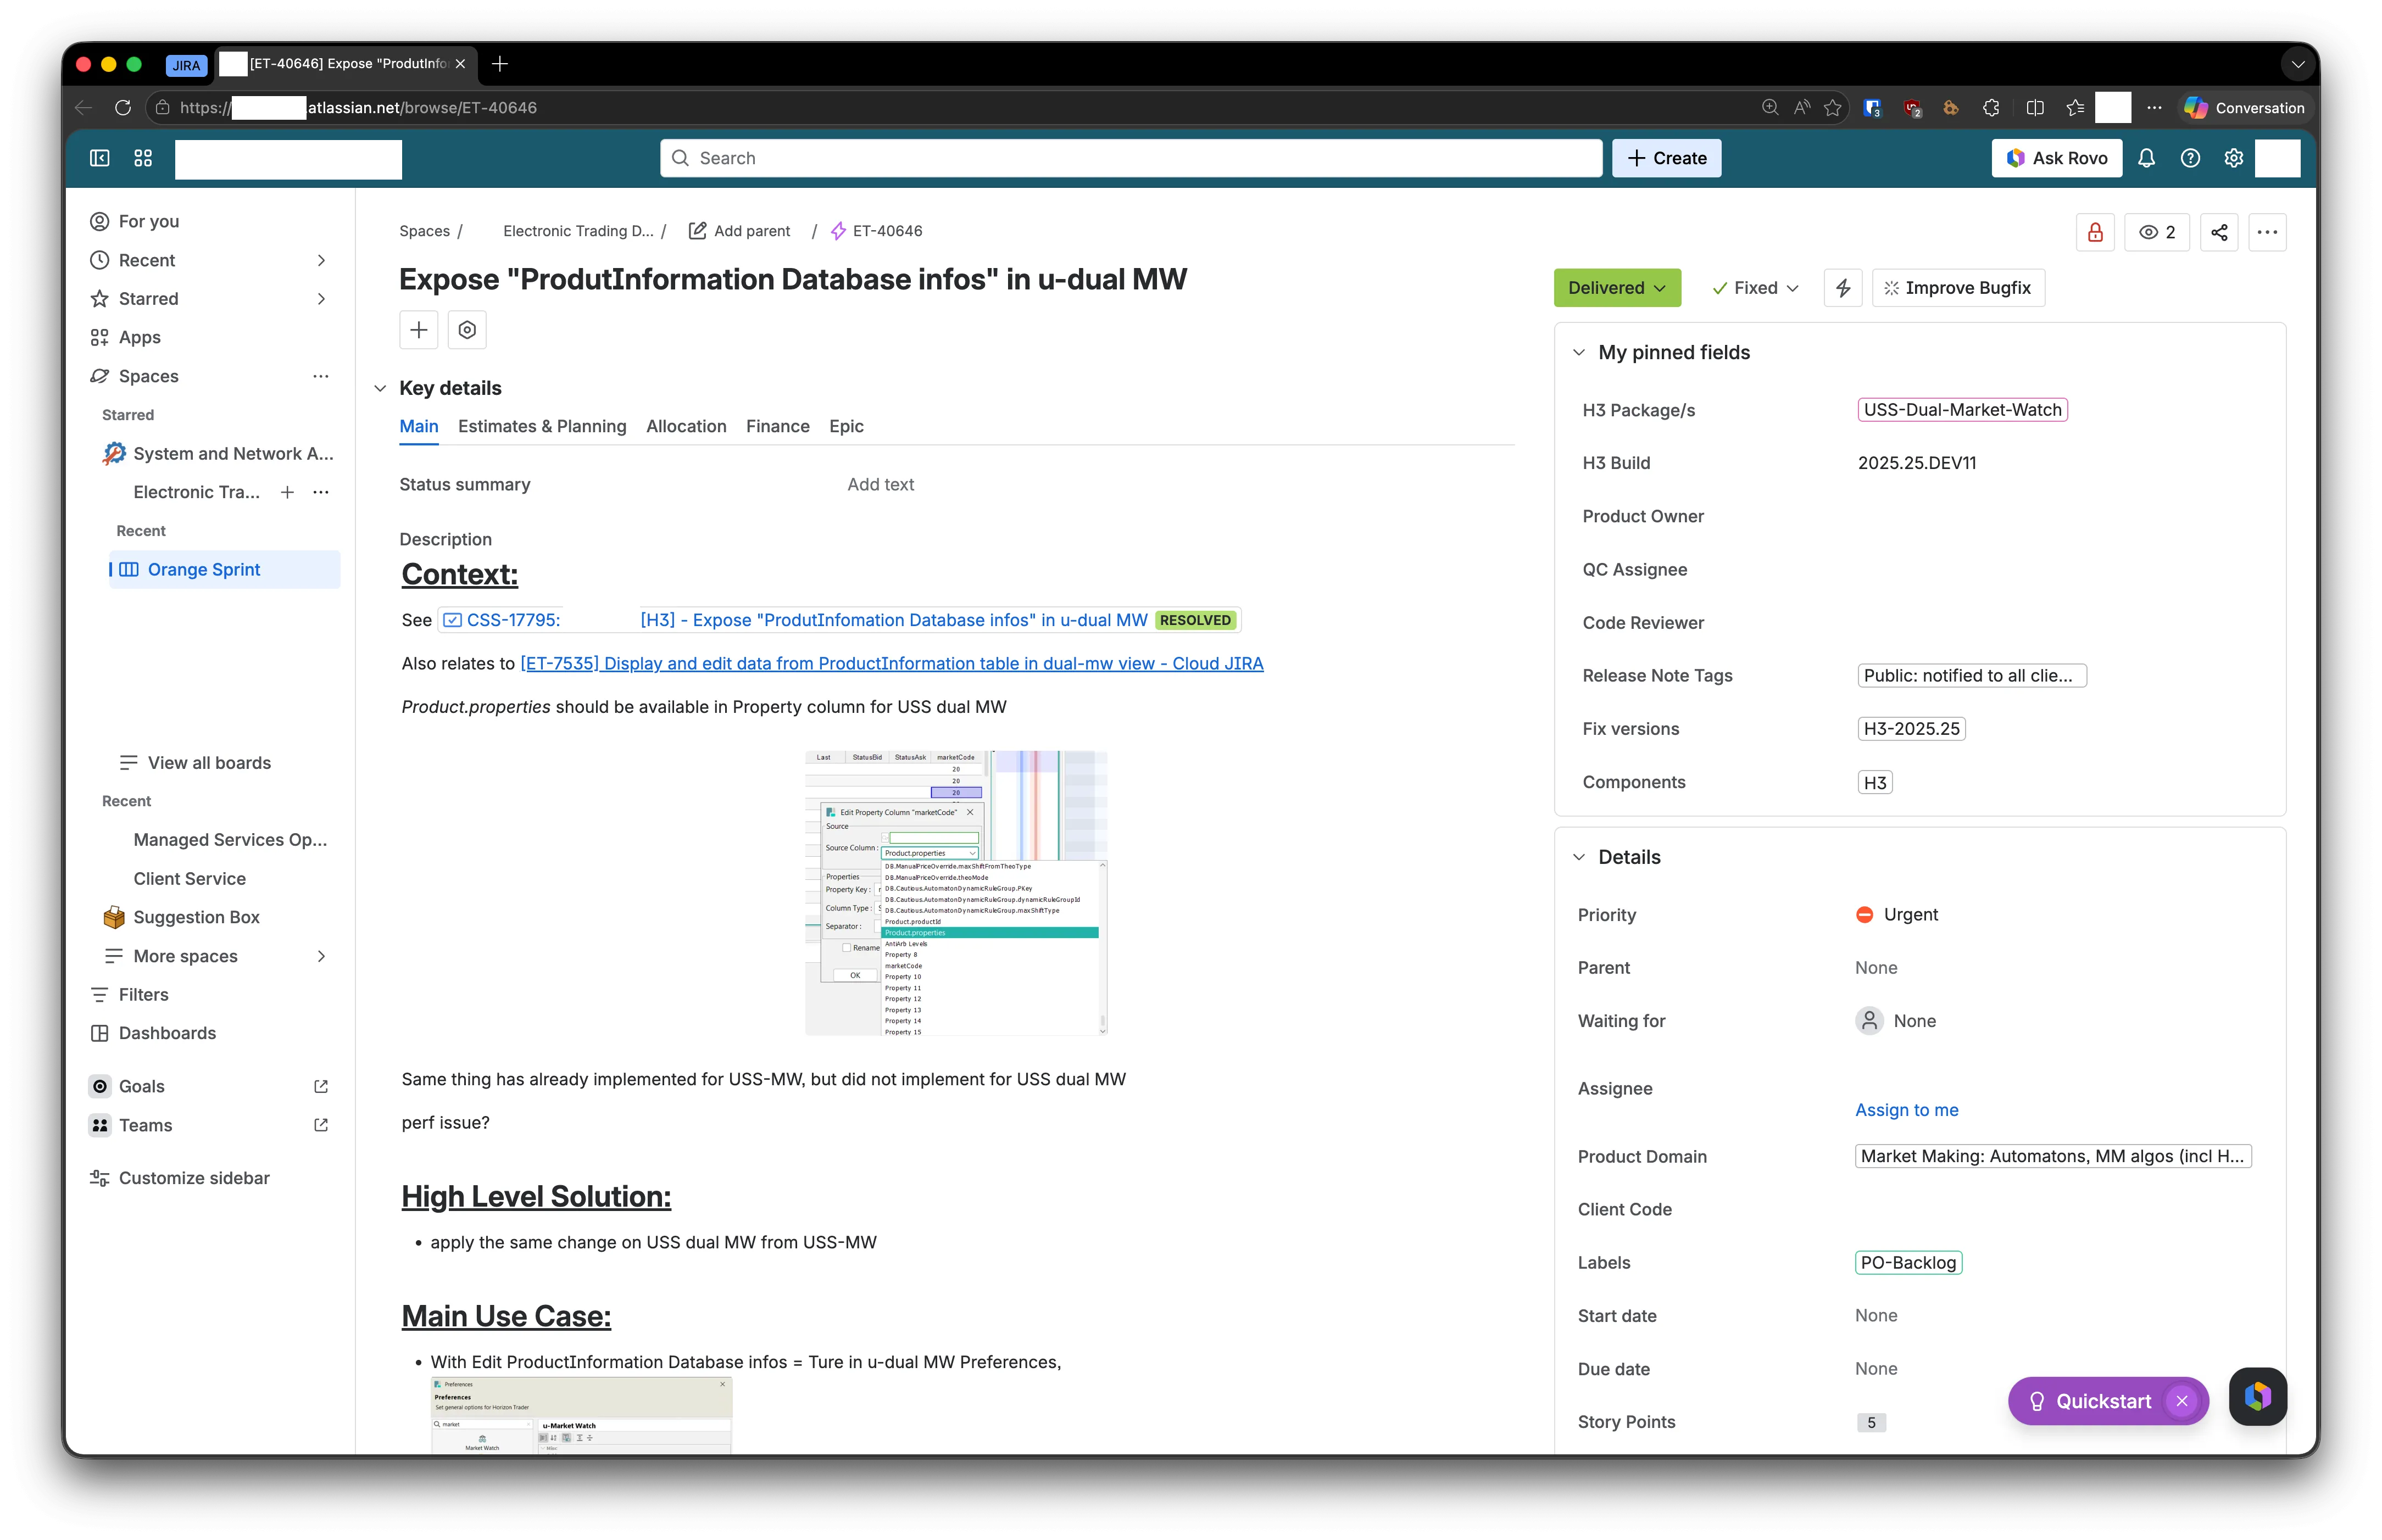The width and height of the screenshot is (2382, 1540).
Task: Open Orange Sprint board
Action: [225, 569]
